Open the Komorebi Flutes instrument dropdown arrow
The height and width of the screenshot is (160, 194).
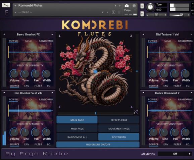15,6
